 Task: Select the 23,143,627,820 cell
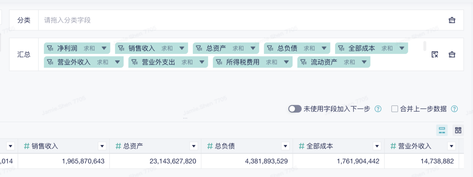click(155, 161)
